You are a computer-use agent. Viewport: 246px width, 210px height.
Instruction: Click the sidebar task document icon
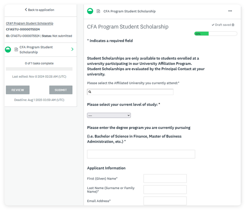(x=16, y=50)
